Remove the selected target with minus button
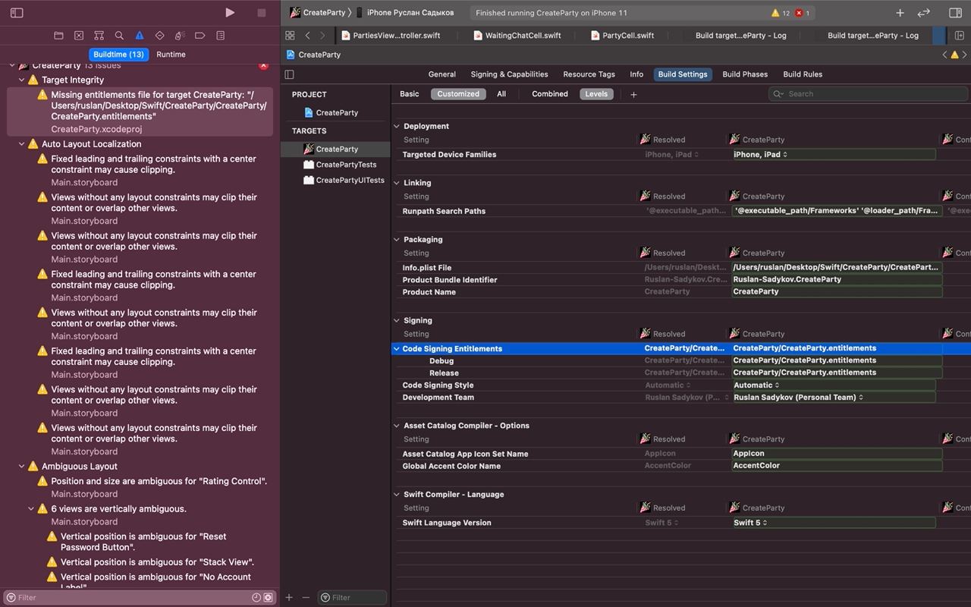Screen dimensions: 971x607 (306, 597)
